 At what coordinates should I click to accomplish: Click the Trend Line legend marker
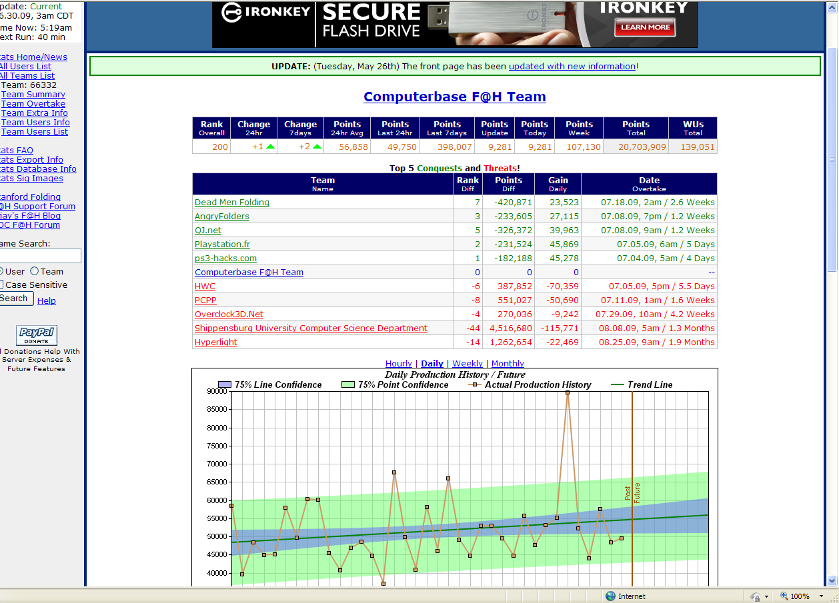(x=617, y=385)
